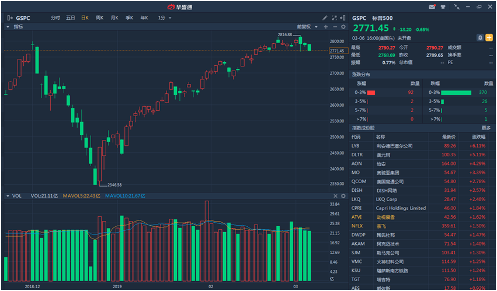Zoom in the K-line chart
Screen dimensions: 497x291
(326, 27)
